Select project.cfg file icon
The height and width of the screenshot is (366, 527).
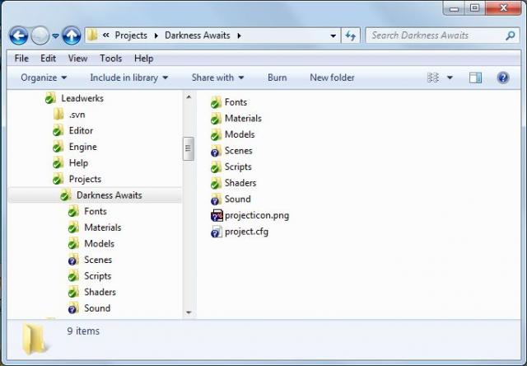click(217, 232)
